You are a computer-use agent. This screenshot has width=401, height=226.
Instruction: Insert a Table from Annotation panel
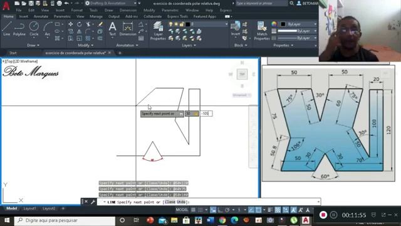click(x=141, y=38)
